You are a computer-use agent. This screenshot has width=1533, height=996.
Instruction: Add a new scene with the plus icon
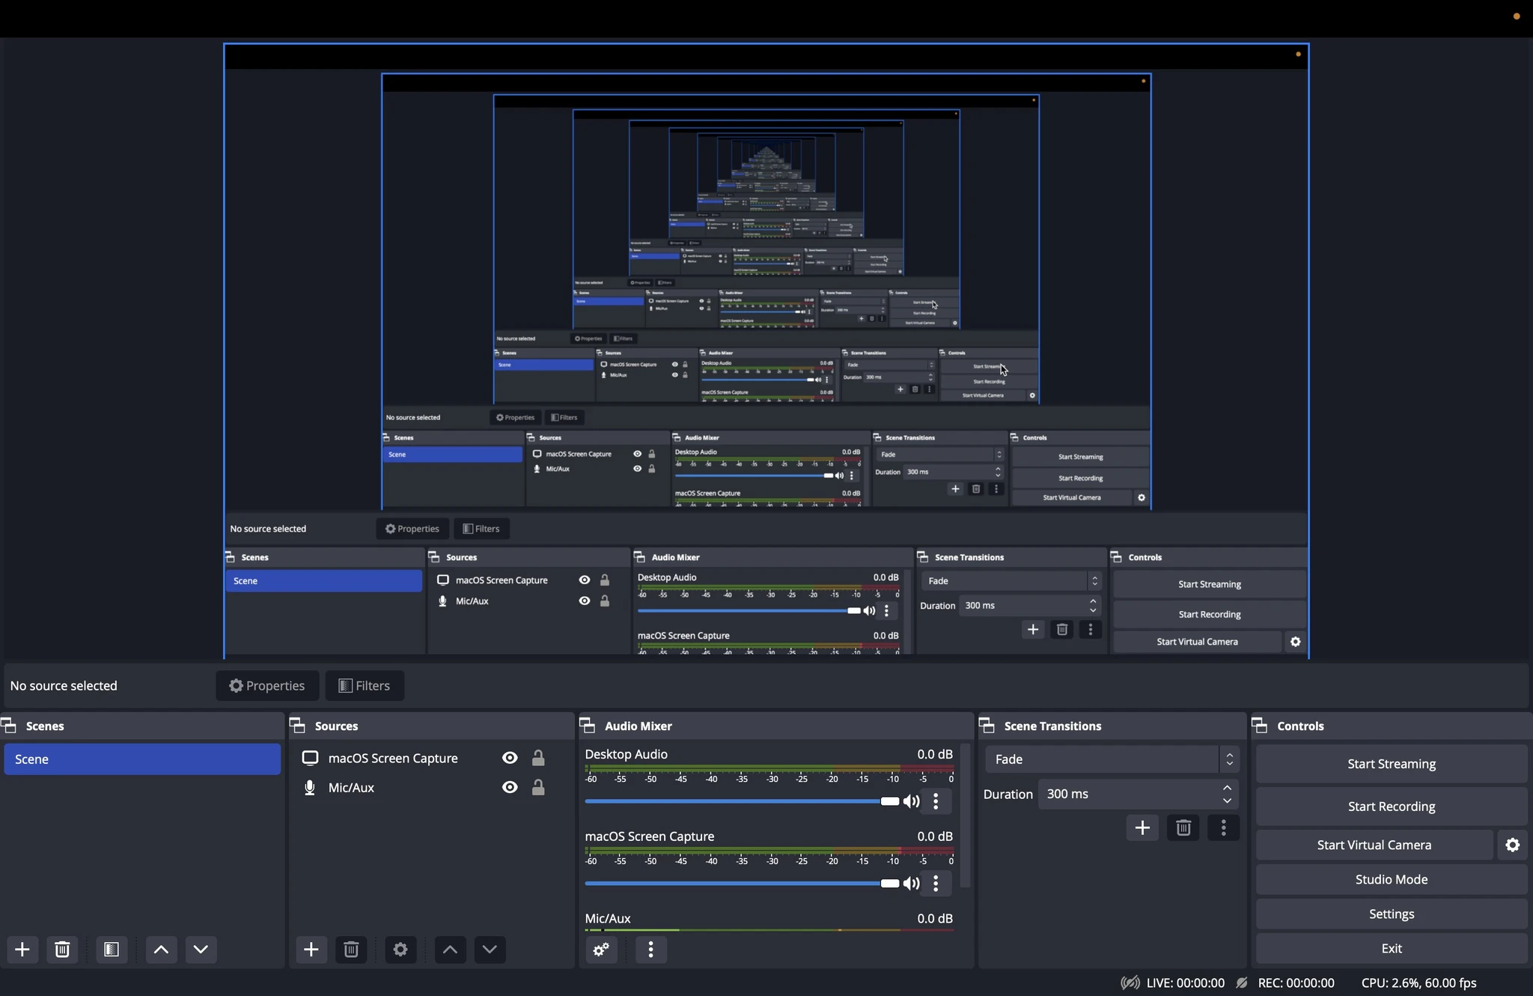[22, 950]
